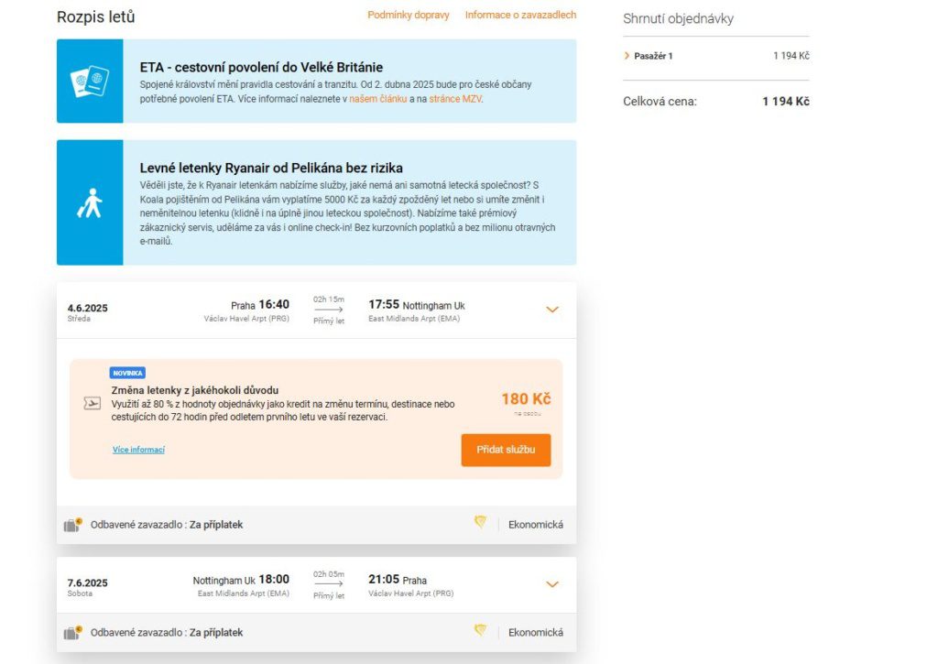Click the Ryanair logo on return flight

[480, 630]
